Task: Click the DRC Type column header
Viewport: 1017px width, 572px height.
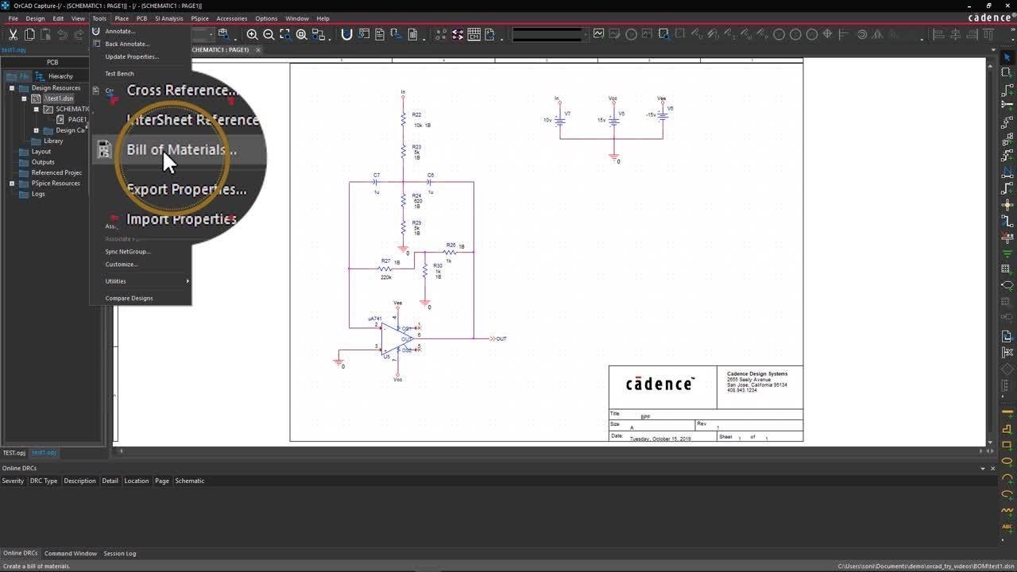Action: pos(44,481)
